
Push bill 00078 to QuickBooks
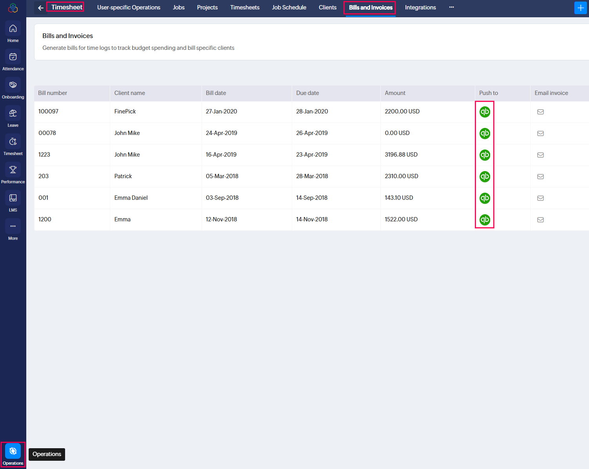(485, 133)
